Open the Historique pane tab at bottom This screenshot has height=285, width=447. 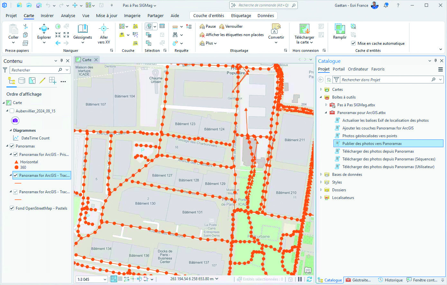click(x=390, y=280)
